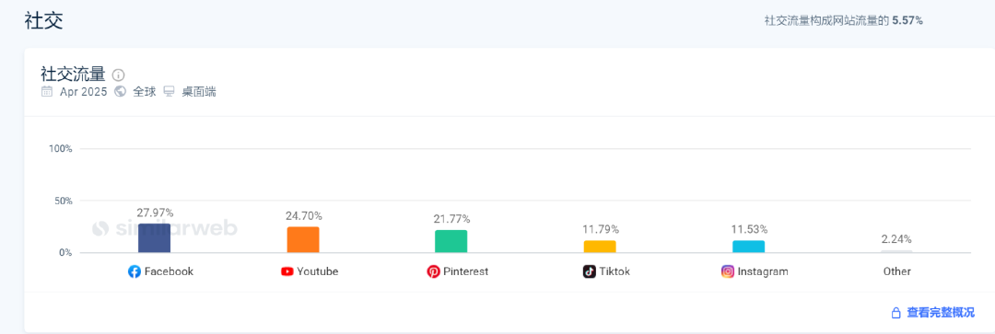The width and height of the screenshot is (995, 334).
Task: Select the dark blue Facebook bar
Action: pos(154,238)
